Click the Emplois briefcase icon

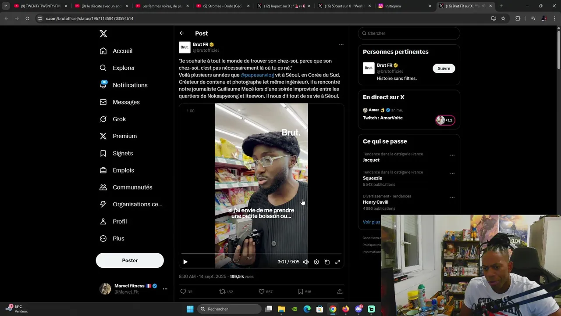[x=103, y=170]
